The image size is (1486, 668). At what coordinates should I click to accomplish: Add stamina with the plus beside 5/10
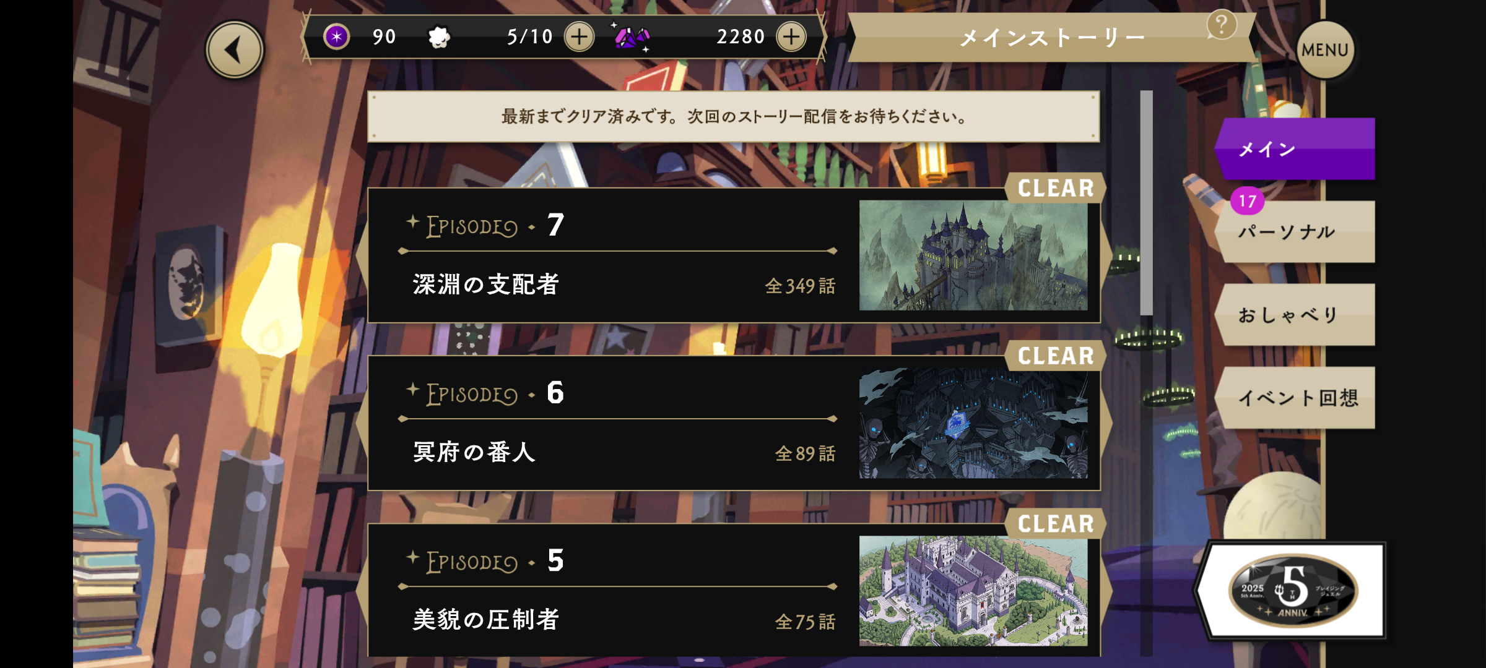coord(580,36)
